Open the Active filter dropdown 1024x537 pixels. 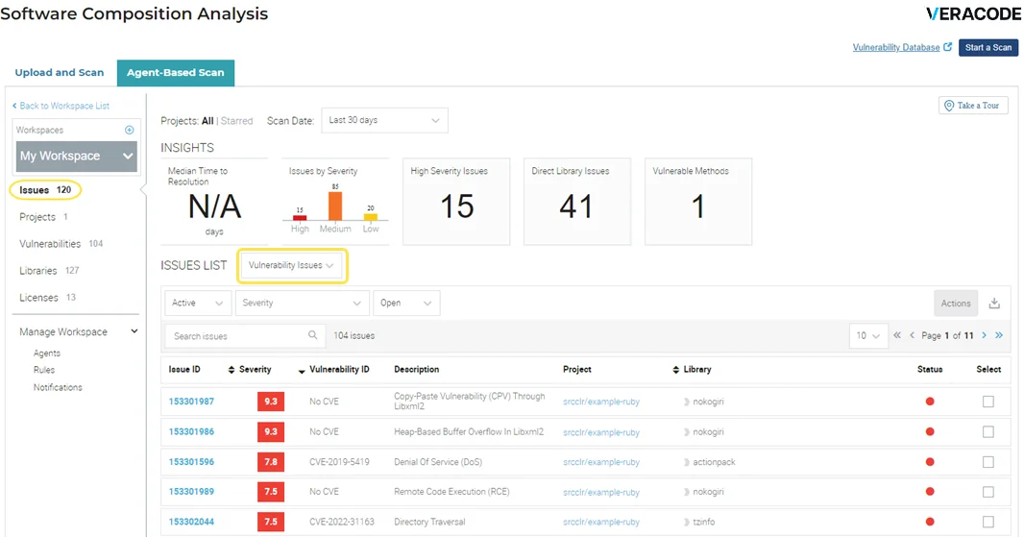[197, 304]
